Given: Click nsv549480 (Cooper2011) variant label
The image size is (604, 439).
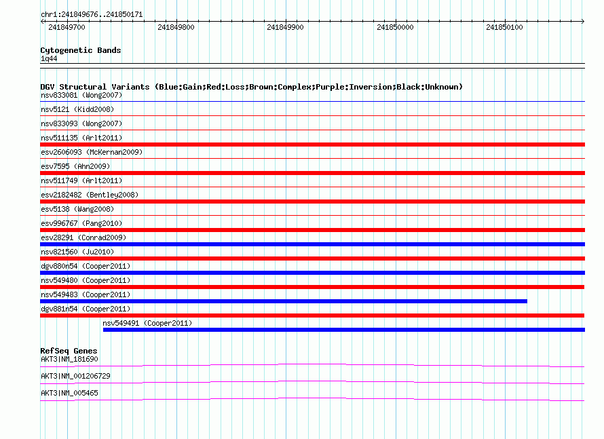Looking at the screenshot, I should [x=86, y=280].
